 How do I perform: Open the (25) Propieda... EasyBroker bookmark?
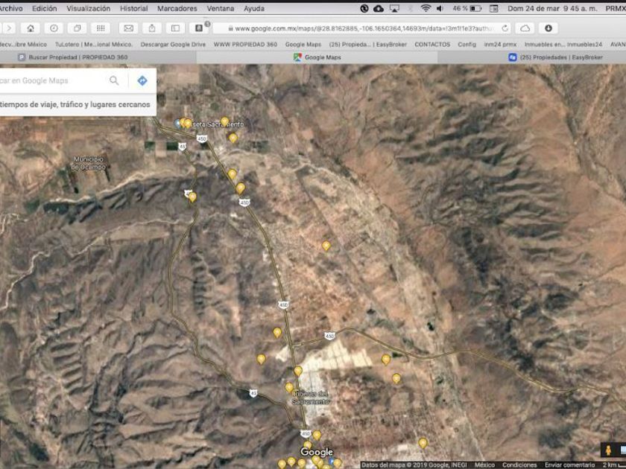click(367, 44)
